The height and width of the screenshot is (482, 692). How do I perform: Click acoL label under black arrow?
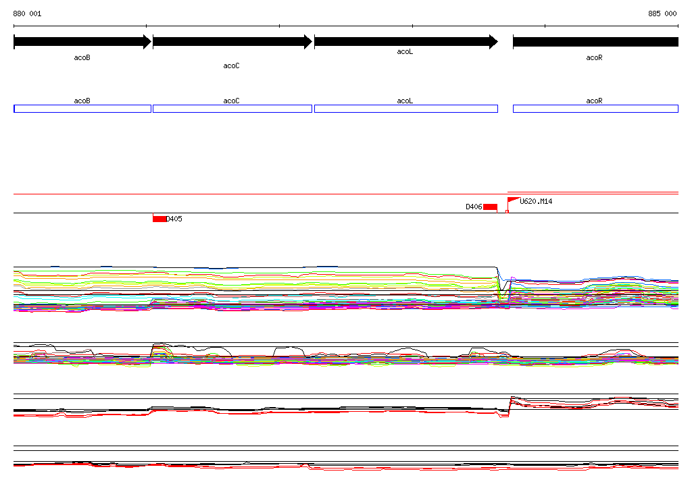(405, 51)
